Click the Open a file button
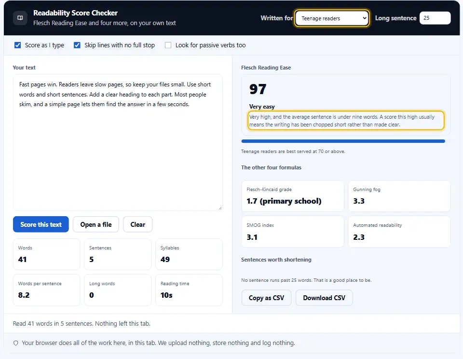The height and width of the screenshot is (359, 463). (x=96, y=224)
